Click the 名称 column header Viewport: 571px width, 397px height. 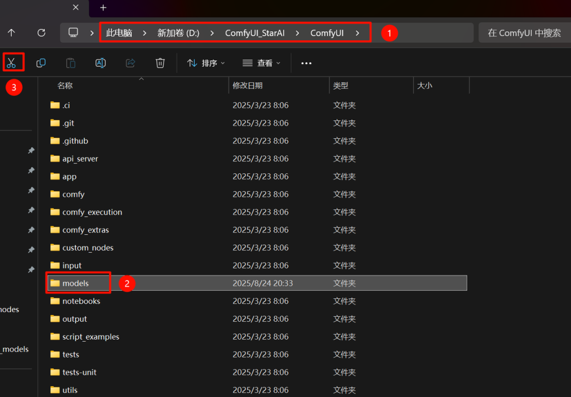click(65, 85)
